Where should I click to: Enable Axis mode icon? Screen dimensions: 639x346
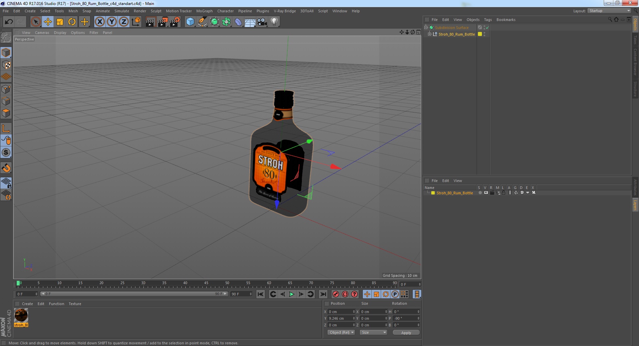(x=6, y=128)
